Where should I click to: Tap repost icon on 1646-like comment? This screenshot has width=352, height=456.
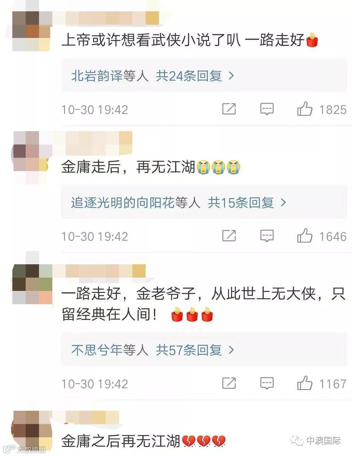point(229,236)
